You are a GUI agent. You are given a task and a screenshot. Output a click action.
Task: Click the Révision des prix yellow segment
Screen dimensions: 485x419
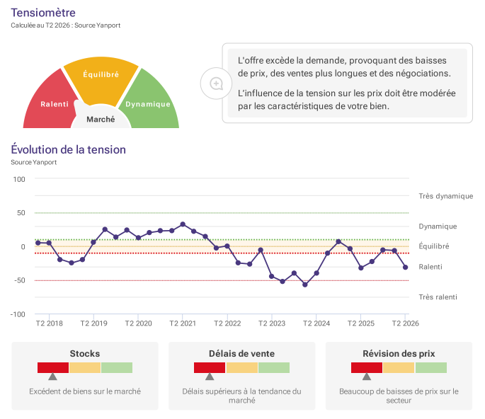point(399,367)
